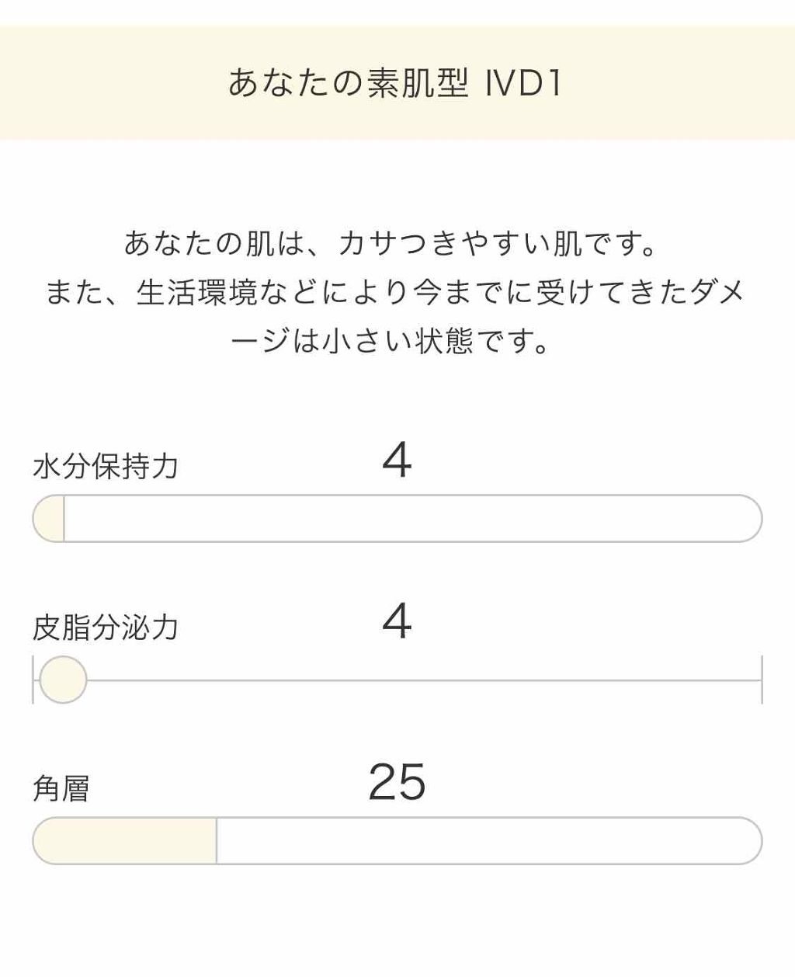This screenshot has width=795, height=977.
Task: Click the right end tick of the 皮脂分泌力 slider
Action: 762,680
